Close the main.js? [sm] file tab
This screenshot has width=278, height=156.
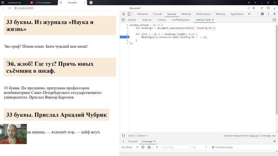(213, 20)
